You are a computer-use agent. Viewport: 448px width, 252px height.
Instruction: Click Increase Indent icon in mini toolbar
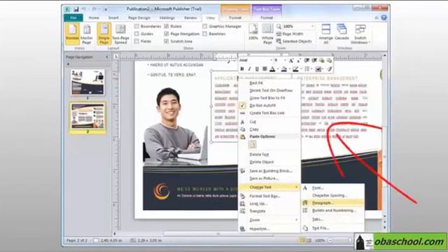(x=314, y=60)
